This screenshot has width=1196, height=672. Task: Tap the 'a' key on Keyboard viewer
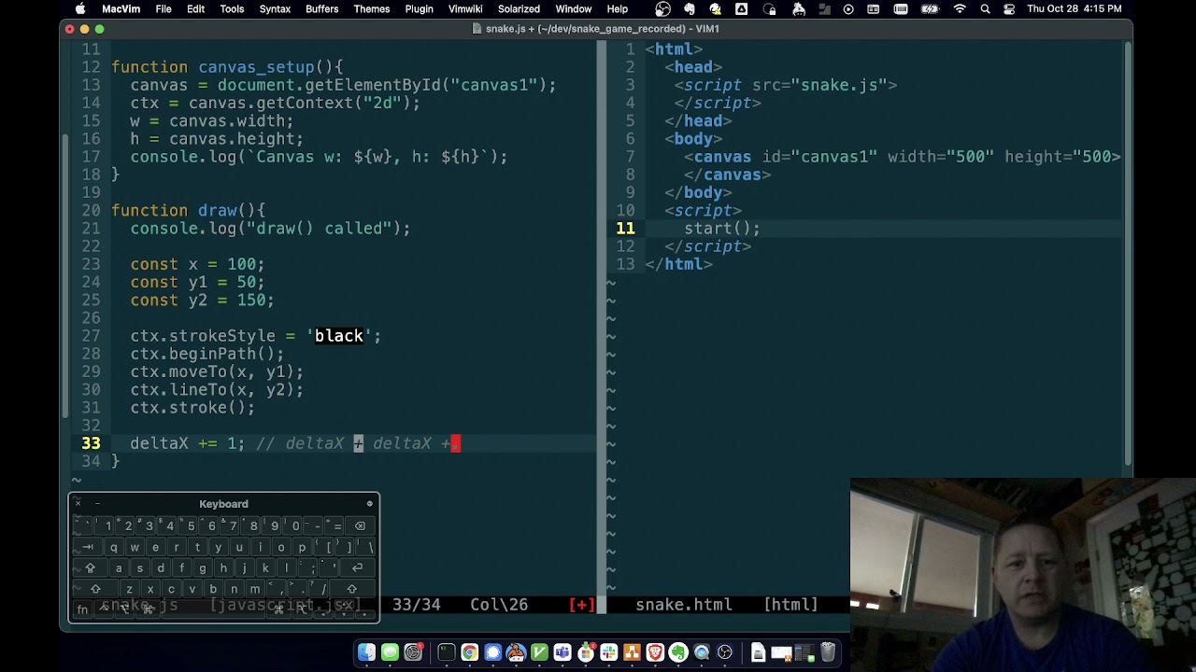click(x=119, y=567)
